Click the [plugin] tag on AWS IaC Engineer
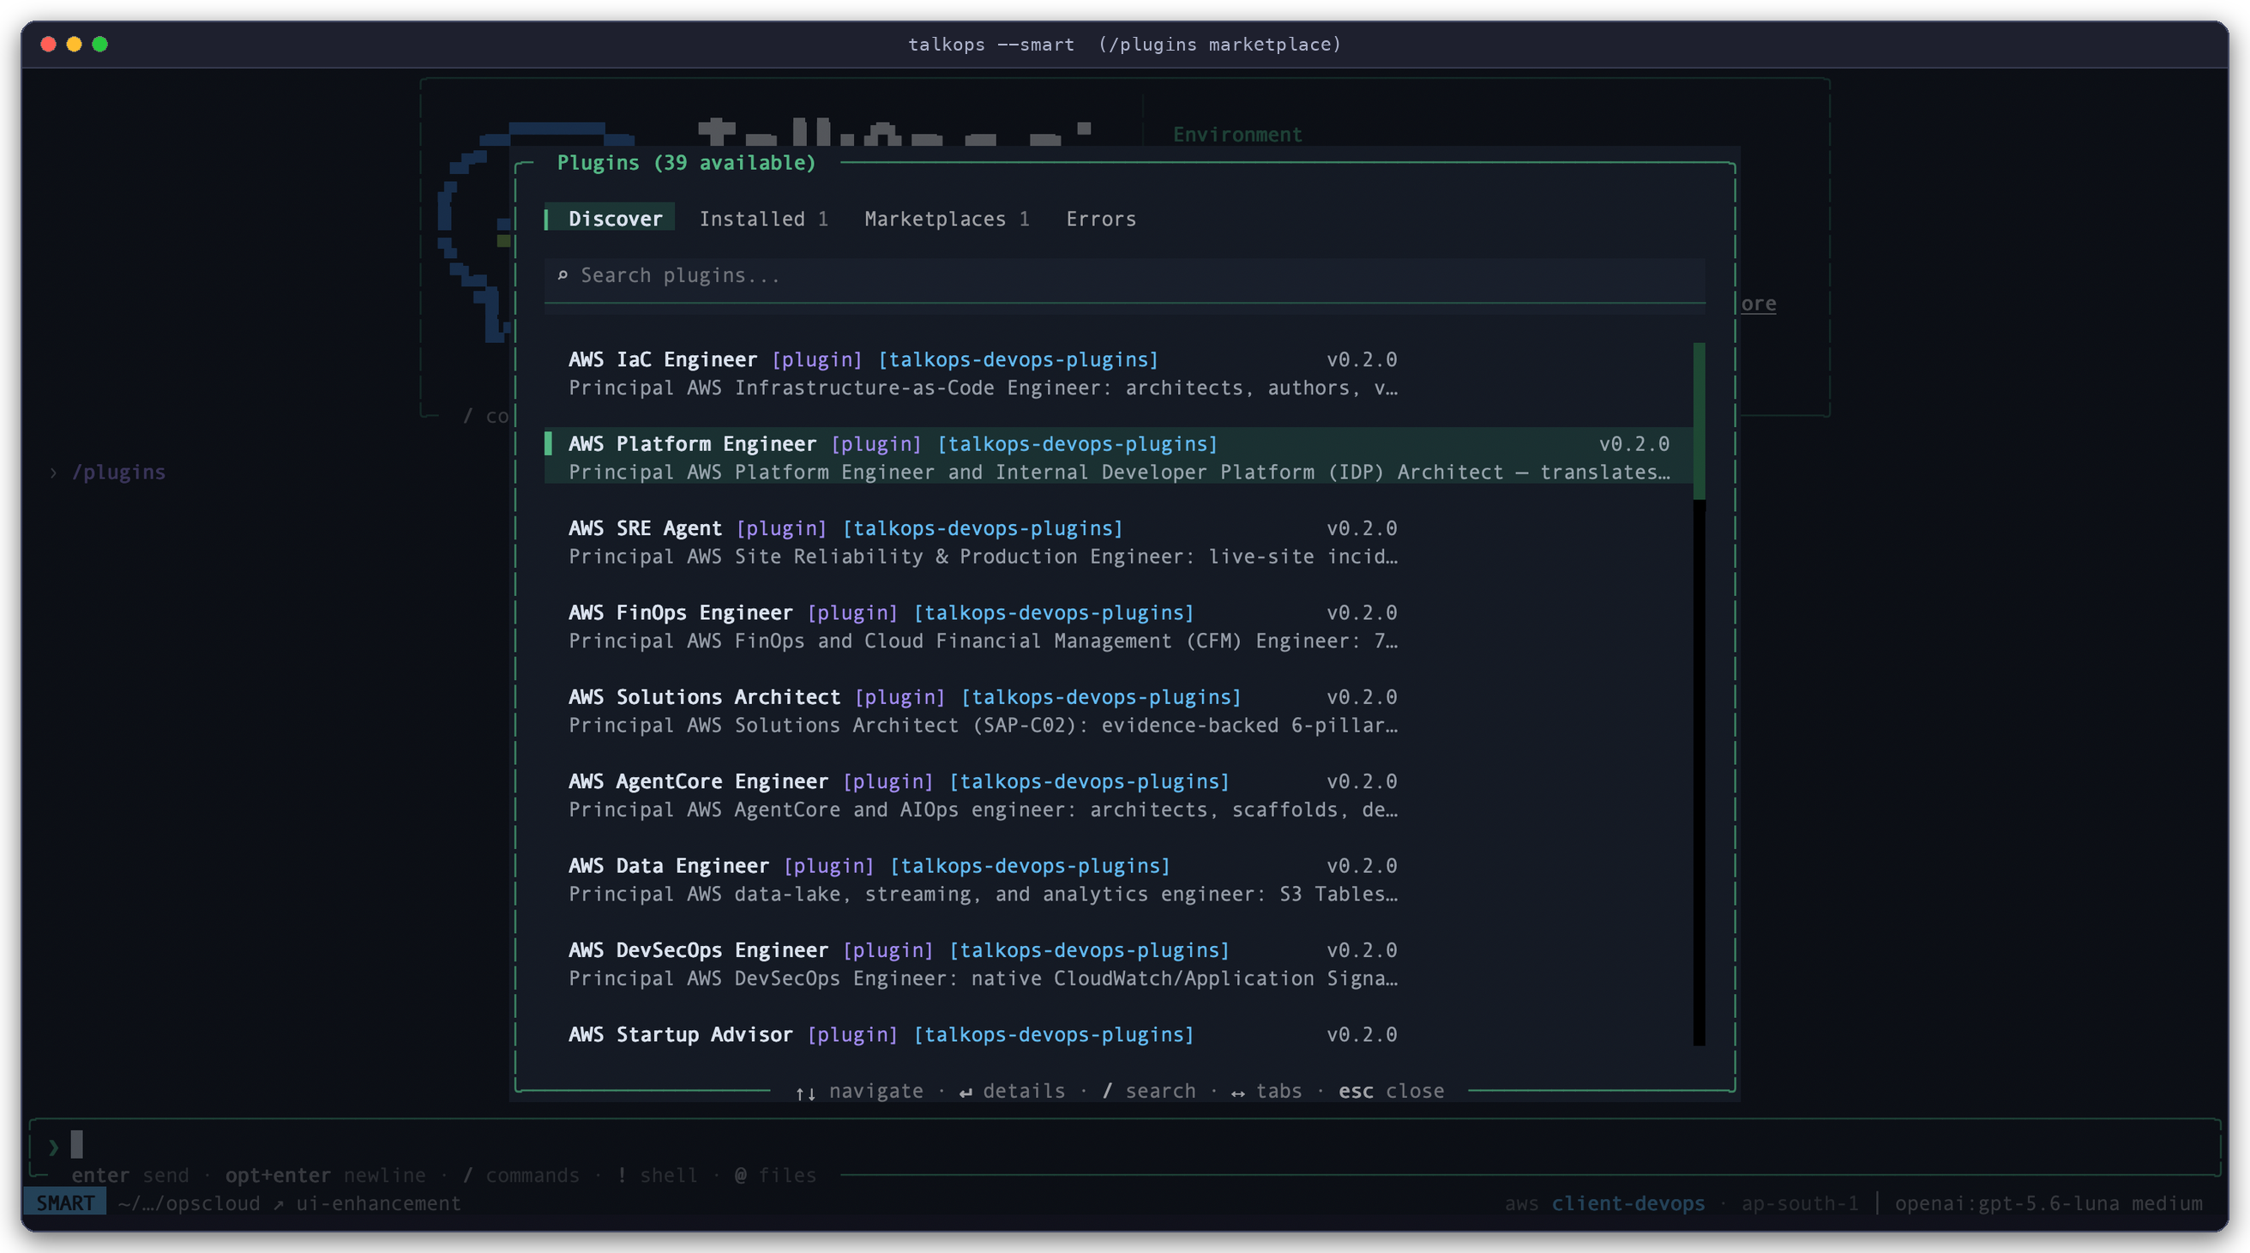Screen dimensions: 2250x1253 pyautogui.click(x=815, y=359)
